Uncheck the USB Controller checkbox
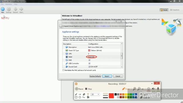Viewport: 183px width, 103px height. (89, 64)
